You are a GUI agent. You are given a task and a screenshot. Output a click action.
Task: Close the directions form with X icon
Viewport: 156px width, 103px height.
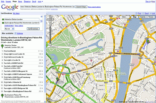point(42,17)
